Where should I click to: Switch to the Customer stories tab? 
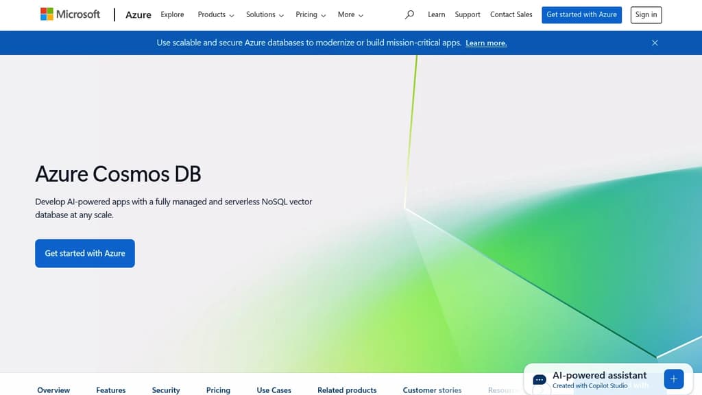432,390
